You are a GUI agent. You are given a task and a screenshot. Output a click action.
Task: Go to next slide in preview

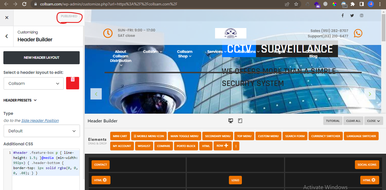[370, 94]
